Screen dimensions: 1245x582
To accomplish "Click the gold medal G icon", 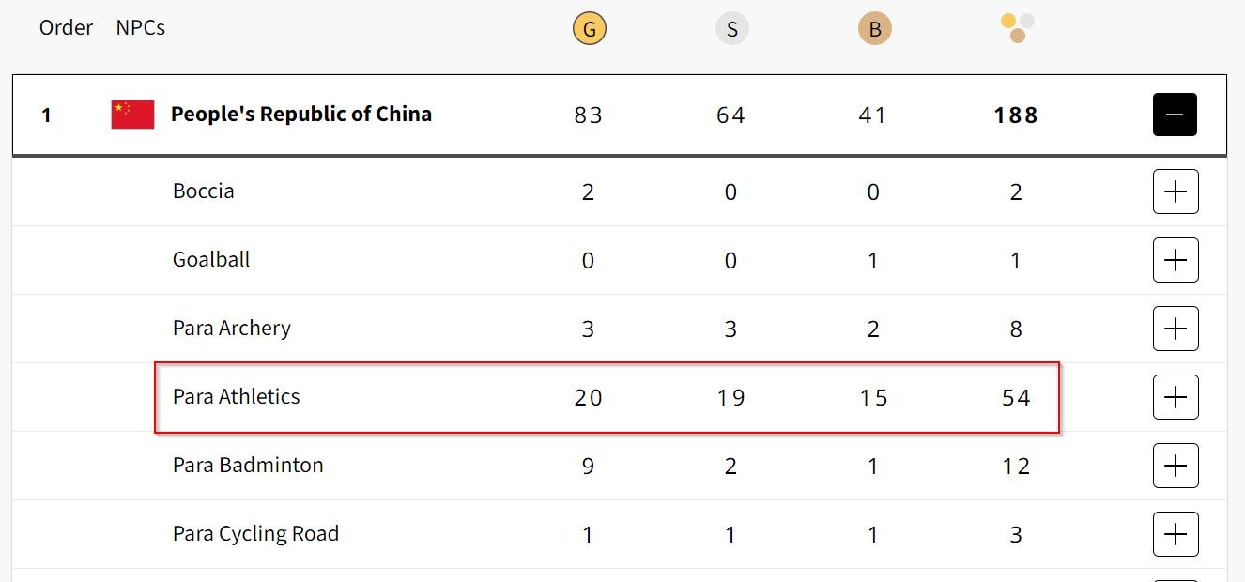I will pos(589,29).
